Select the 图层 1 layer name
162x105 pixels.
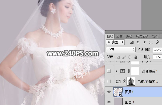(129, 92)
